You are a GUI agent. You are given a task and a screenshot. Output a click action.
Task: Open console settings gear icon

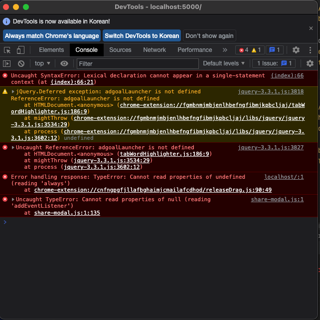[x=310, y=63]
